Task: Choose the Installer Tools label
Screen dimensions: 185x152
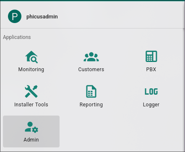Action: point(31,105)
